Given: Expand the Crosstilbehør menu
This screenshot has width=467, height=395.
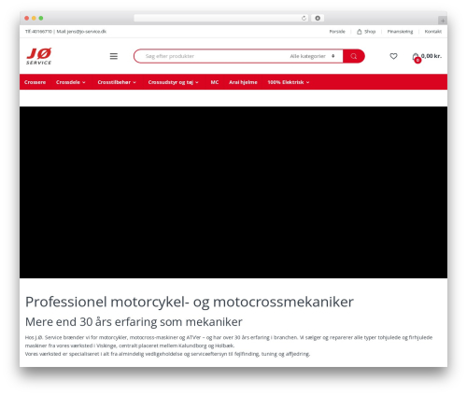Looking at the screenshot, I should tap(117, 82).
